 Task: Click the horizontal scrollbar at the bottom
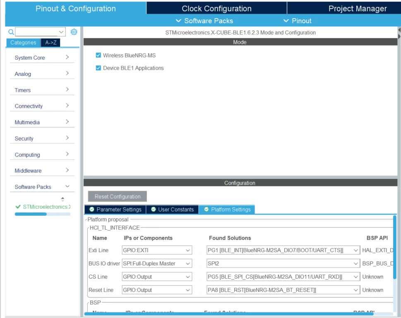[x=229, y=313]
